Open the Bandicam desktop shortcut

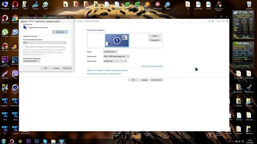pyautogui.click(x=5, y=47)
